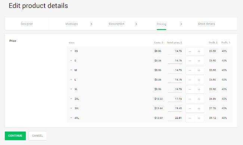Decrease XS retail price with minus icon
This screenshot has width=243, height=145.
190,51
